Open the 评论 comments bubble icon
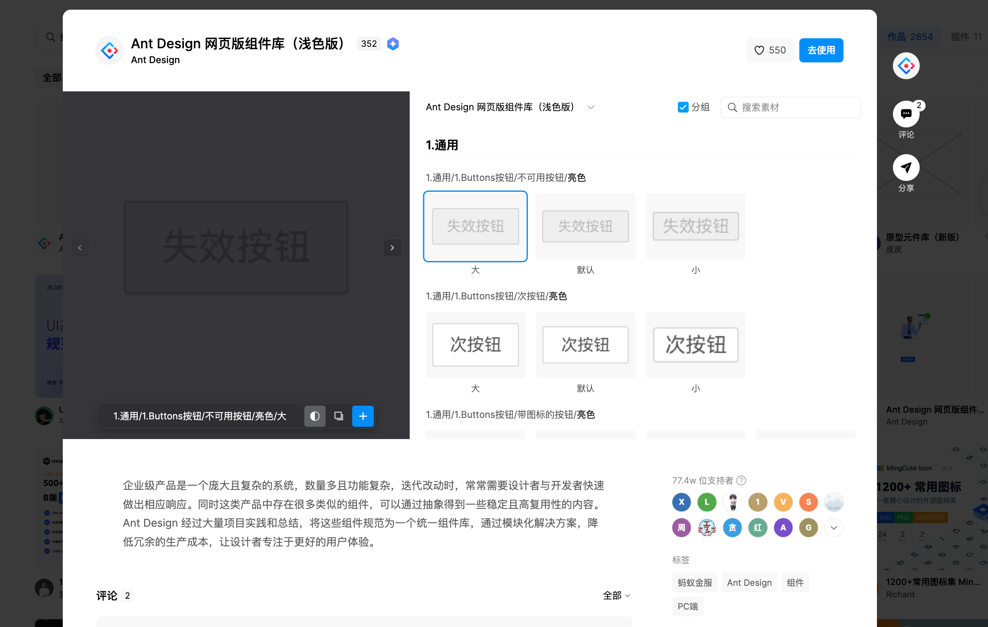The image size is (988, 627). 906,114
